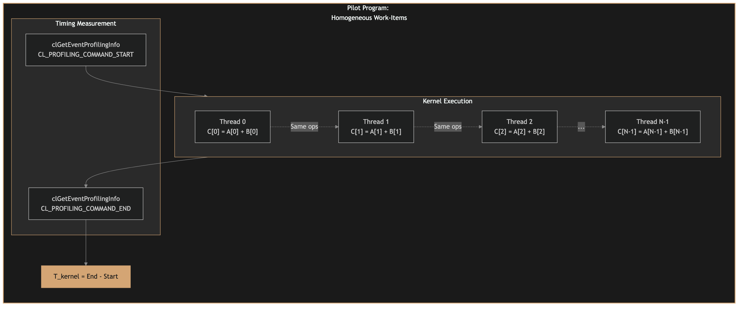Select the CL_PROFILING_COMMAND_START node
The height and width of the screenshot is (310, 746).
[x=86, y=50]
